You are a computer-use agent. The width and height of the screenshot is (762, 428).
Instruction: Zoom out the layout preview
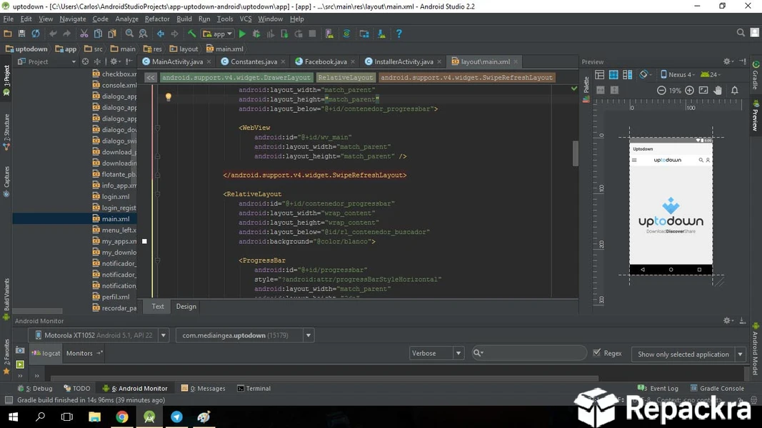pyautogui.click(x=661, y=91)
